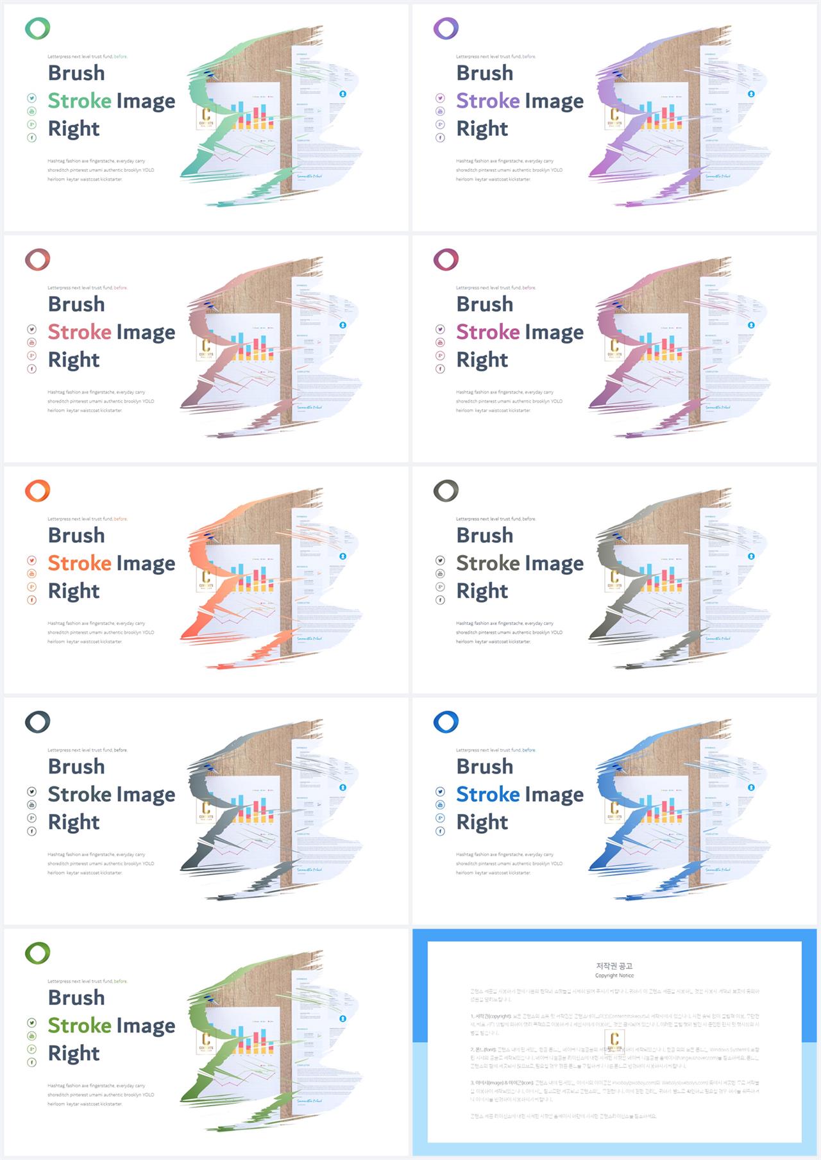Click the Twitter icon on the dark green slide
The height and width of the screenshot is (1160, 821).
click(31, 1023)
